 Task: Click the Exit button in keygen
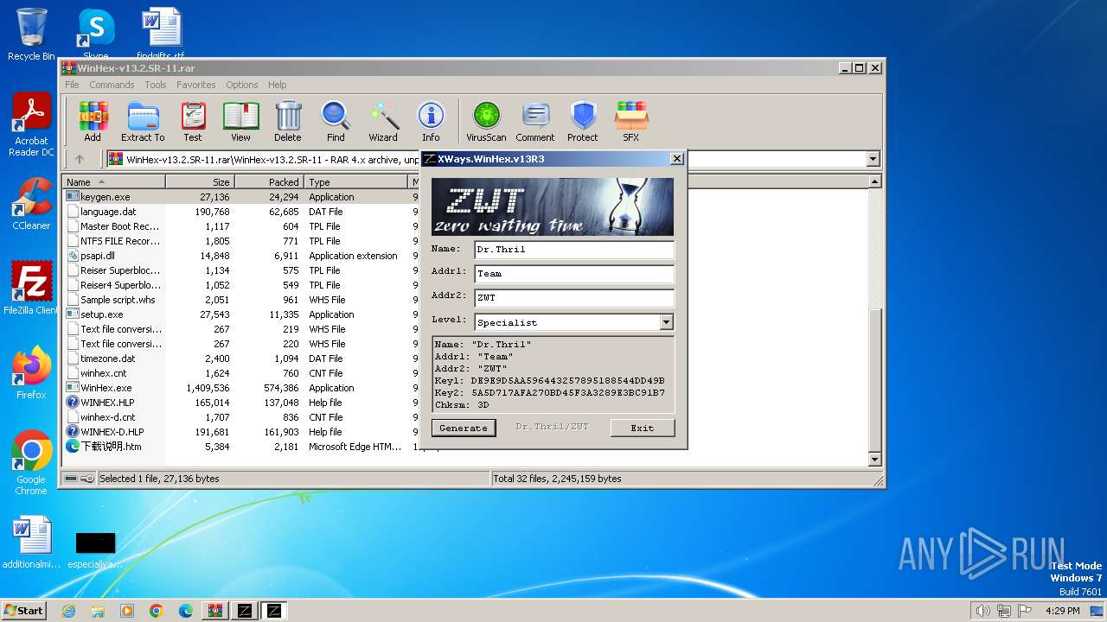click(642, 428)
